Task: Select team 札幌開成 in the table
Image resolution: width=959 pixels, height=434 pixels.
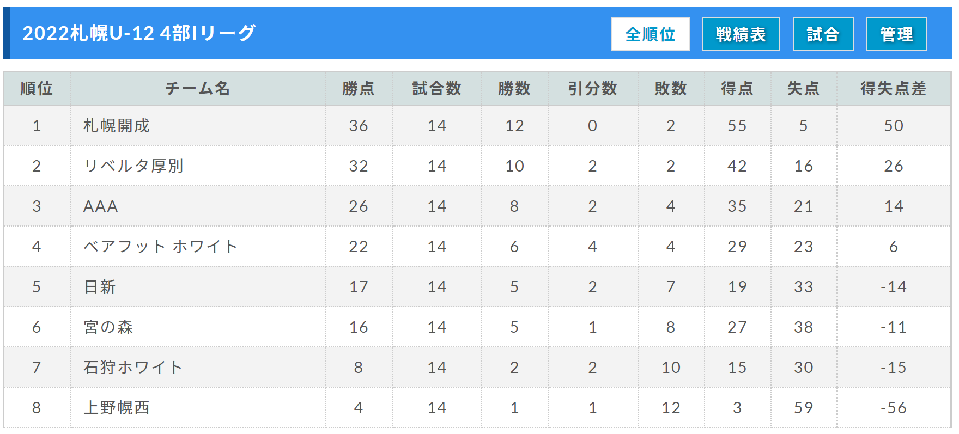Action: click(117, 126)
